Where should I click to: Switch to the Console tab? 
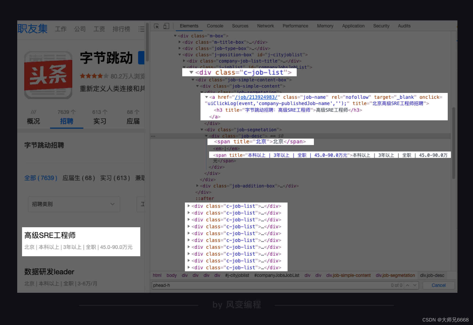click(x=215, y=26)
